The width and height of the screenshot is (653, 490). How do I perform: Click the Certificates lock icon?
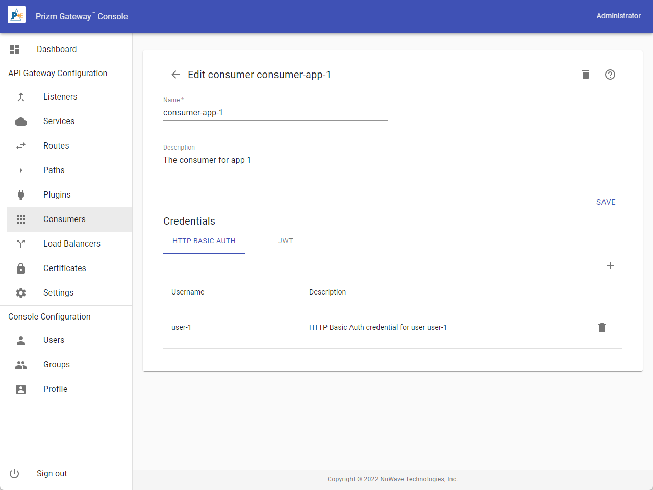(x=21, y=268)
